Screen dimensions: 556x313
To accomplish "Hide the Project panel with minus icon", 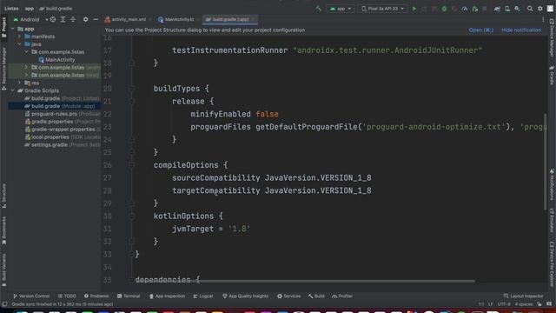I will 96,19.
